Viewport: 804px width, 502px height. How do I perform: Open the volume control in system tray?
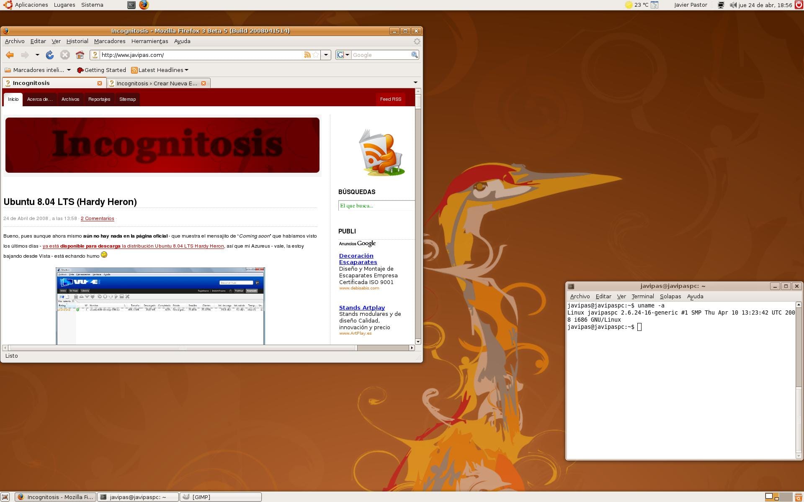[x=733, y=5]
